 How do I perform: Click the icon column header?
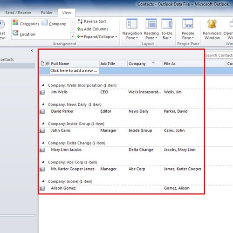[42, 63]
